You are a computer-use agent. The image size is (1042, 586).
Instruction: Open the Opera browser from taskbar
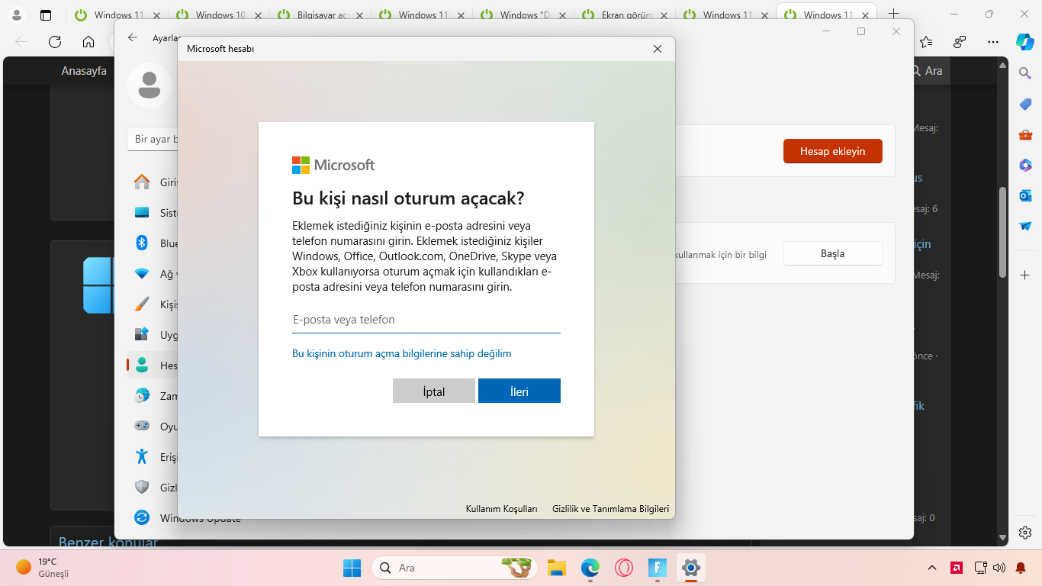tap(623, 568)
